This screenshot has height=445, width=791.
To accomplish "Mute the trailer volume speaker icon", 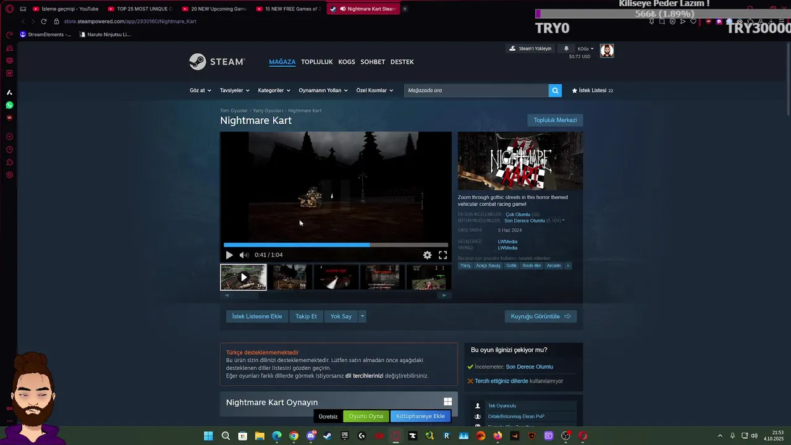I will (244, 255).
